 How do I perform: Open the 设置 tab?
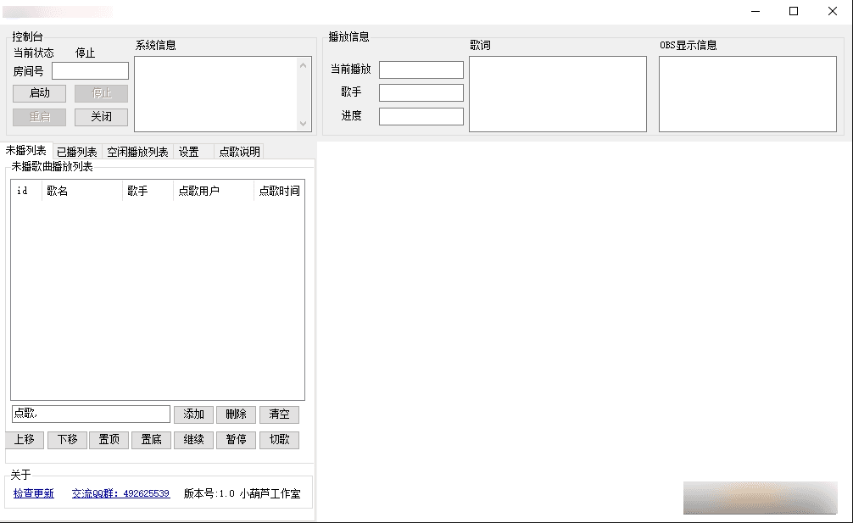189,152
